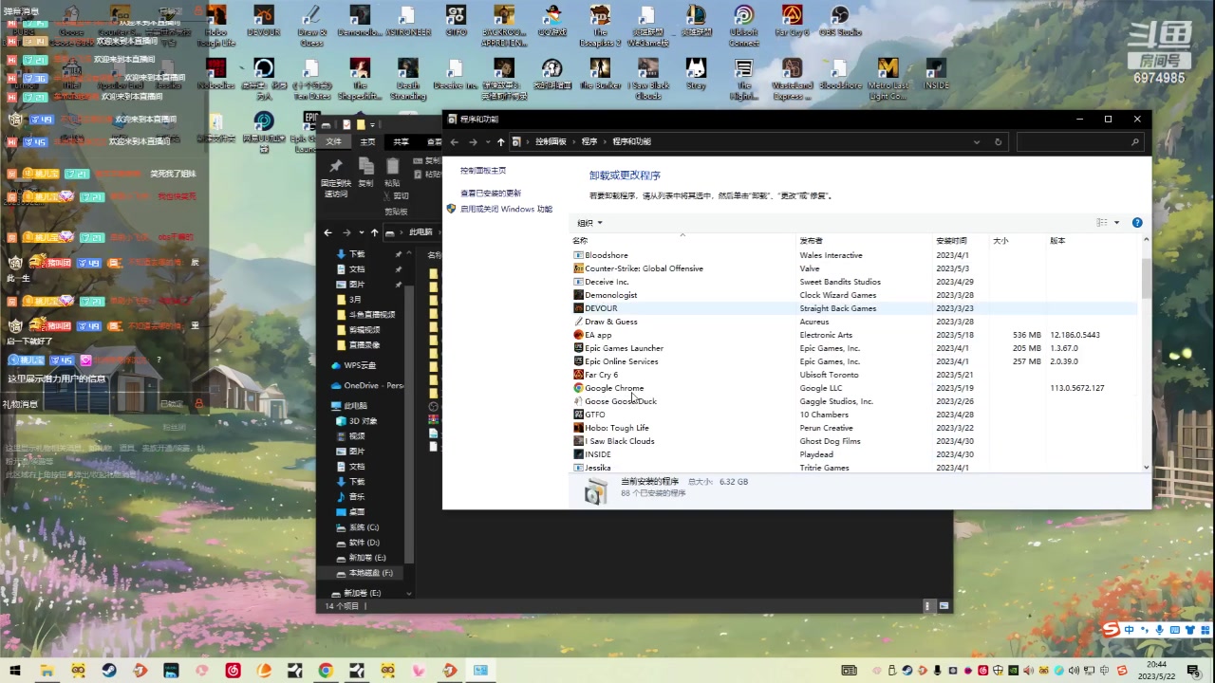Switch to the 共享 ribbon tab
Viewport: 1215px width, 683px height.
402,142
